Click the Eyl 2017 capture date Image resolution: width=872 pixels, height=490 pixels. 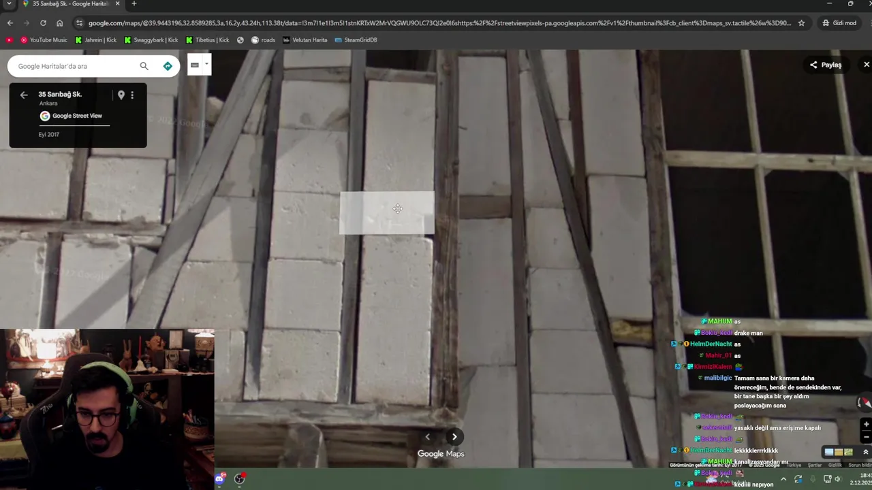49,135
